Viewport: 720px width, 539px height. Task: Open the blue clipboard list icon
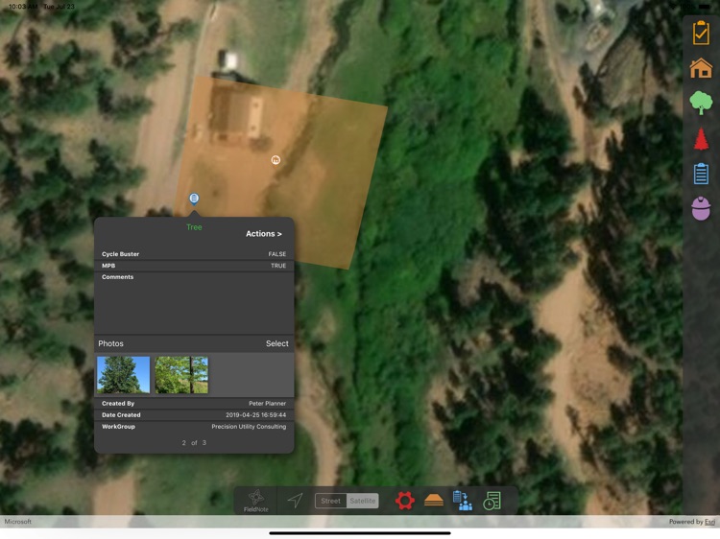(x=701, y=174)
